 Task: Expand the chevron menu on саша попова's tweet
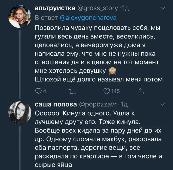[162, 104]
